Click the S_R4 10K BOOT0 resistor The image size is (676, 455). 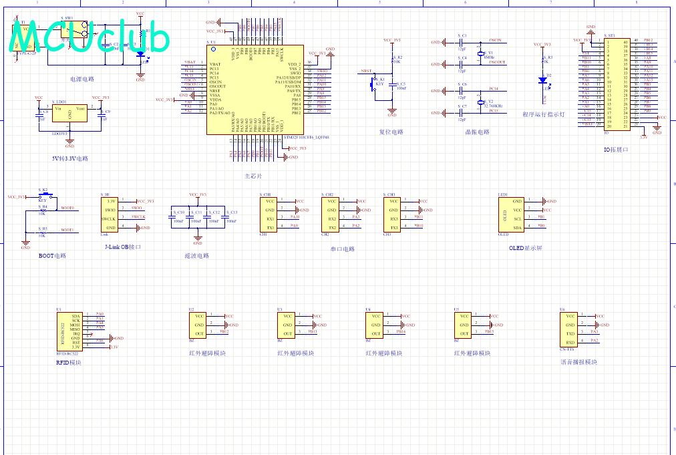coord(42,210)
